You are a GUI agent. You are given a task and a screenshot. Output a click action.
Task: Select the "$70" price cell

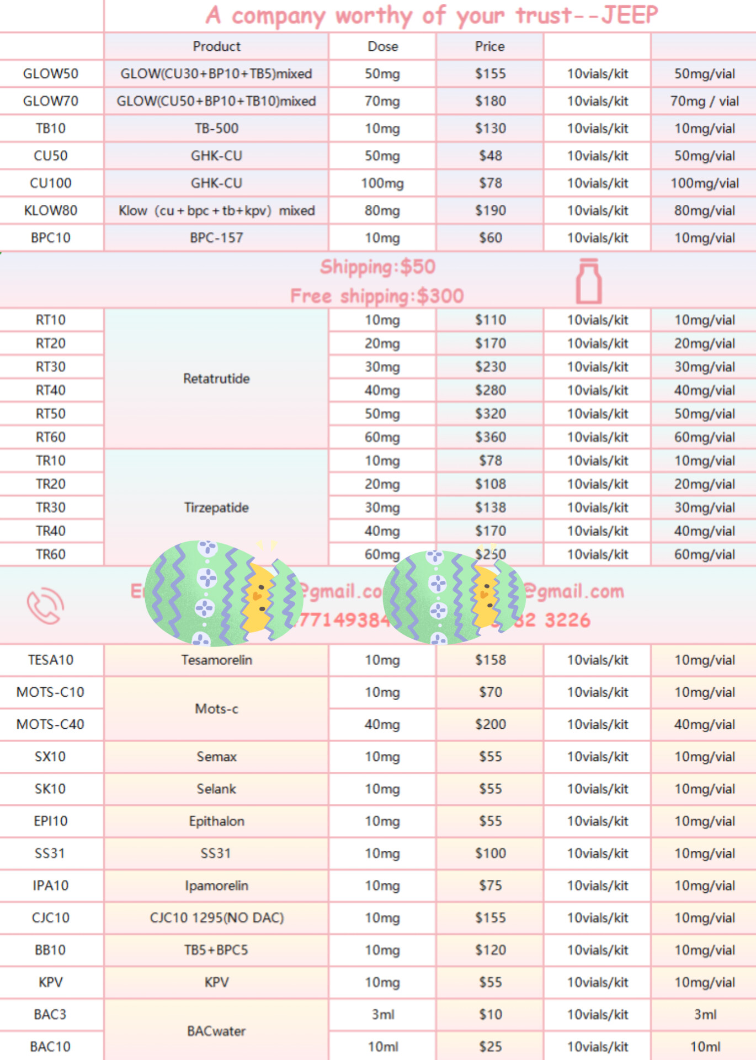491,692
